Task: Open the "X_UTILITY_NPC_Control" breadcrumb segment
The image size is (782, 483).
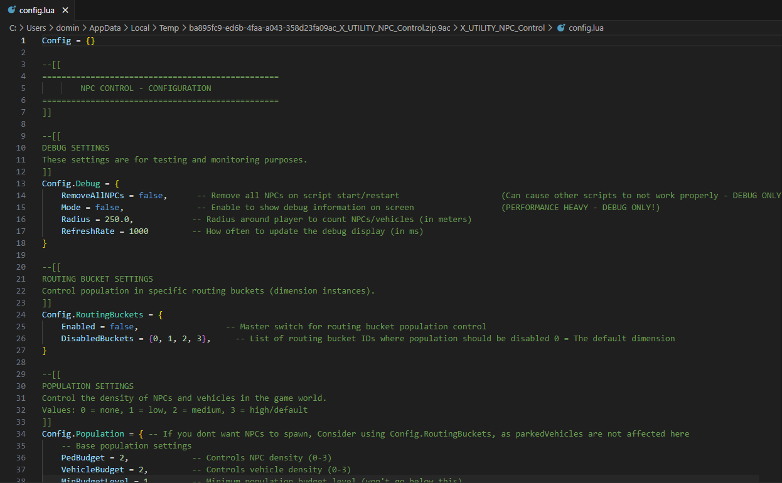Action: point(503,28)
